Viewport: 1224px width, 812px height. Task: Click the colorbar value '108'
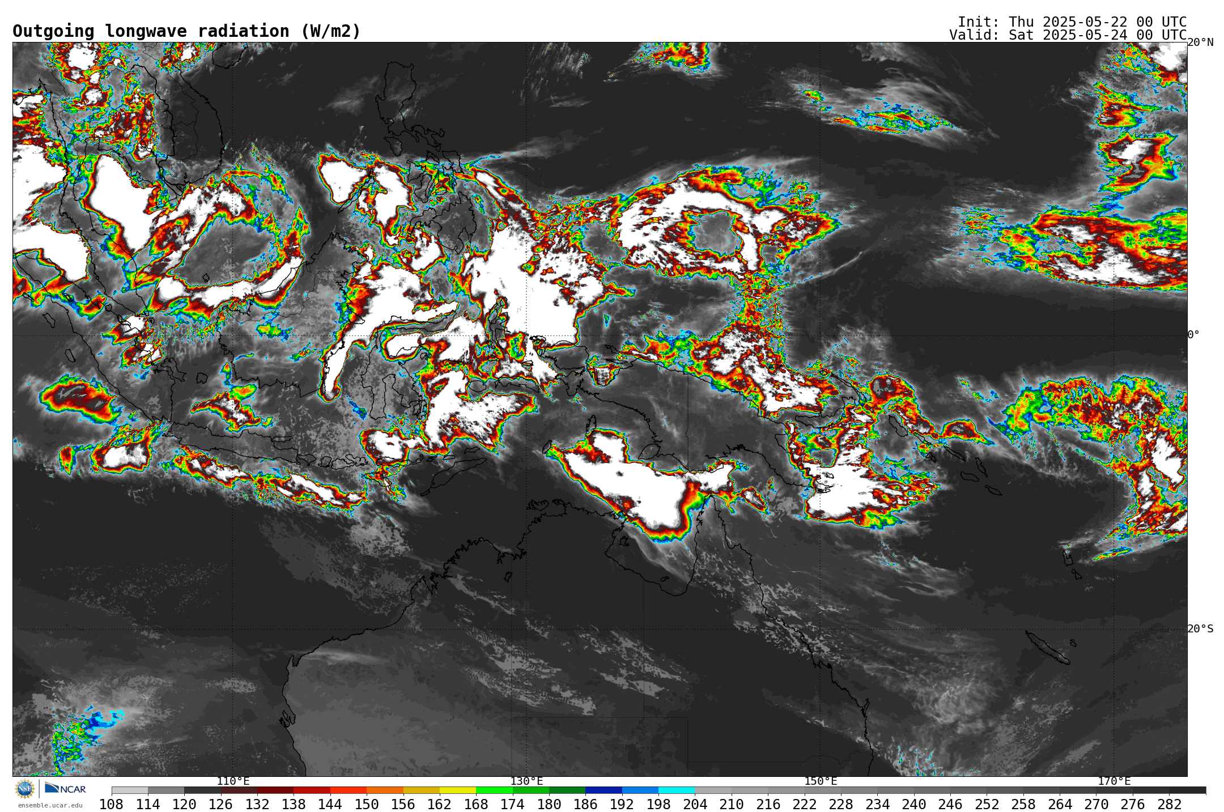(x=112, y=804)
